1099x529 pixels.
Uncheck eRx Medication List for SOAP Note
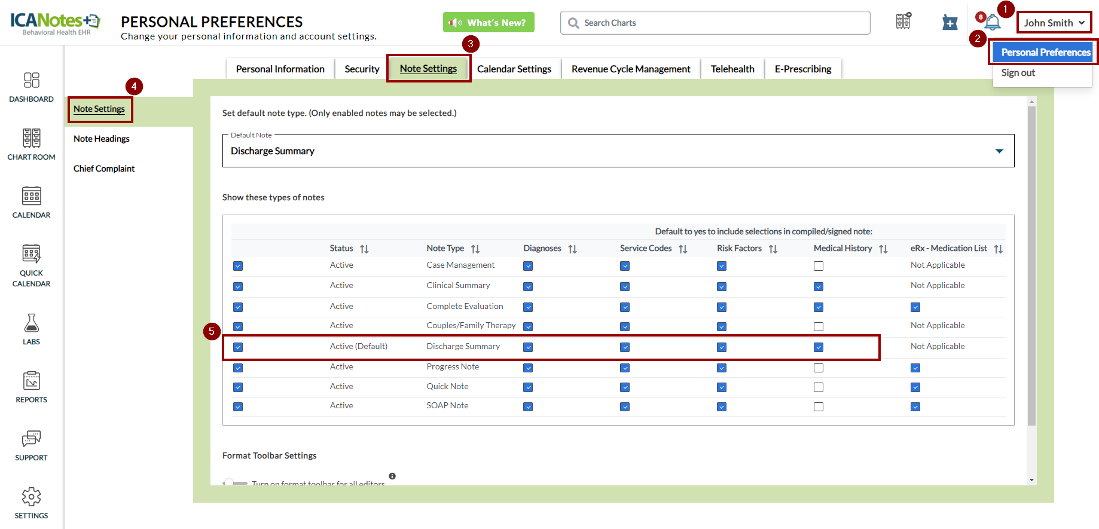coord(915,407)
